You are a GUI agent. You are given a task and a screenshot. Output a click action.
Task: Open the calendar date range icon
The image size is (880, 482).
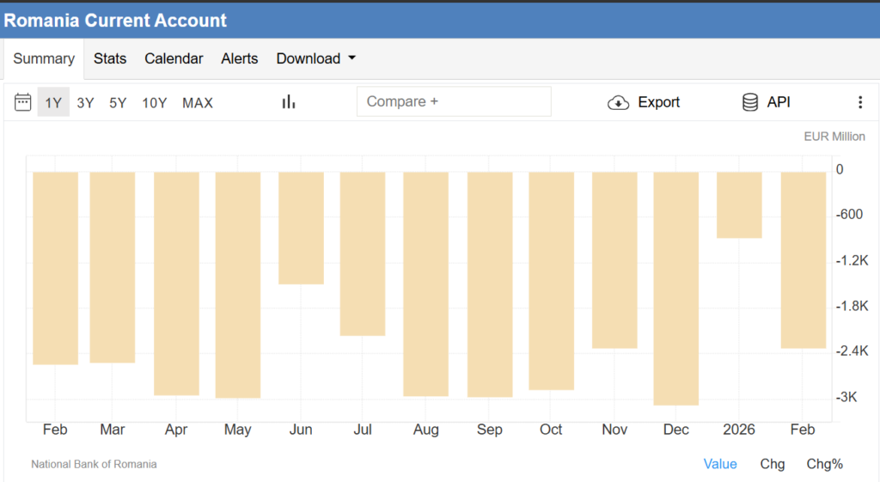(23, 102)
